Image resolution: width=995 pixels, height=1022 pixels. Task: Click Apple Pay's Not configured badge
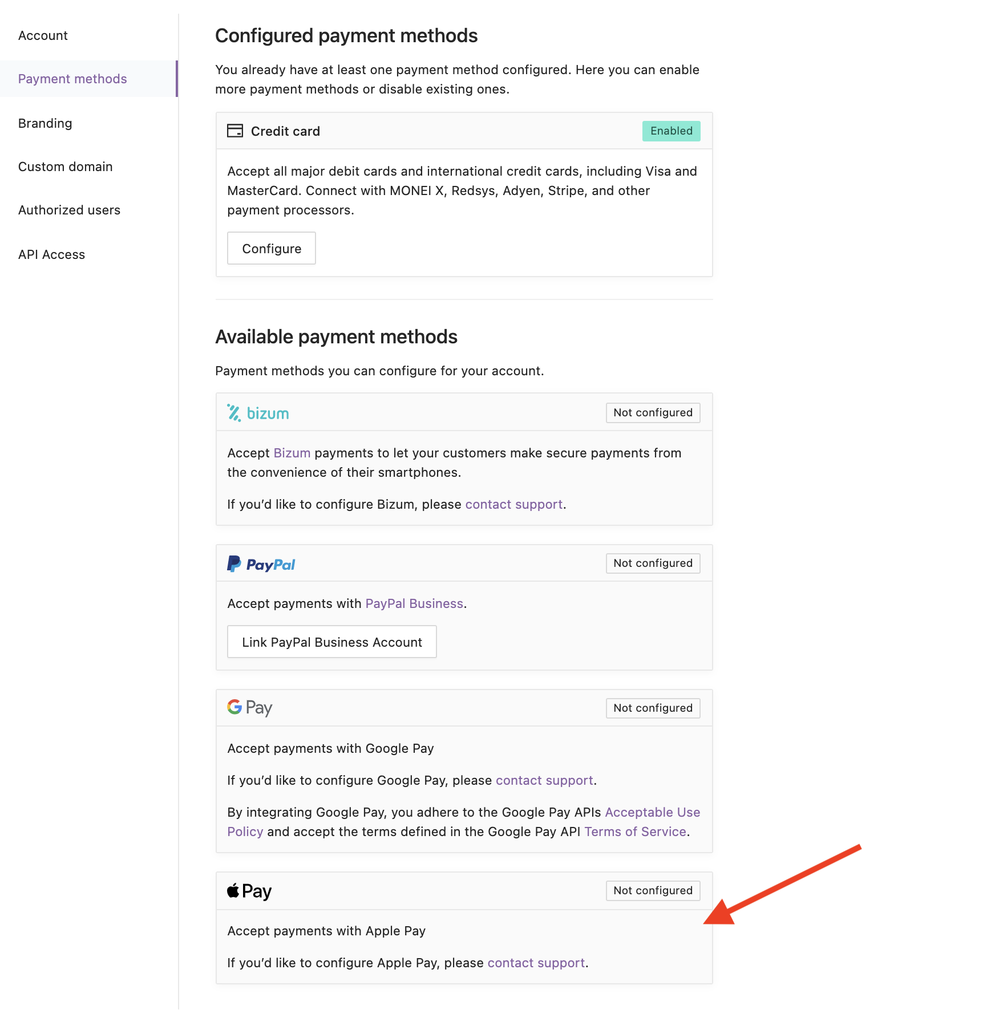point(653,890)
